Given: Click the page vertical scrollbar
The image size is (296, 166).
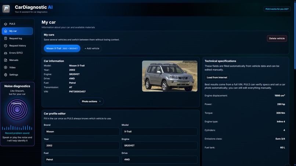Looking at the screenshot, I should [x=295, y=35].
